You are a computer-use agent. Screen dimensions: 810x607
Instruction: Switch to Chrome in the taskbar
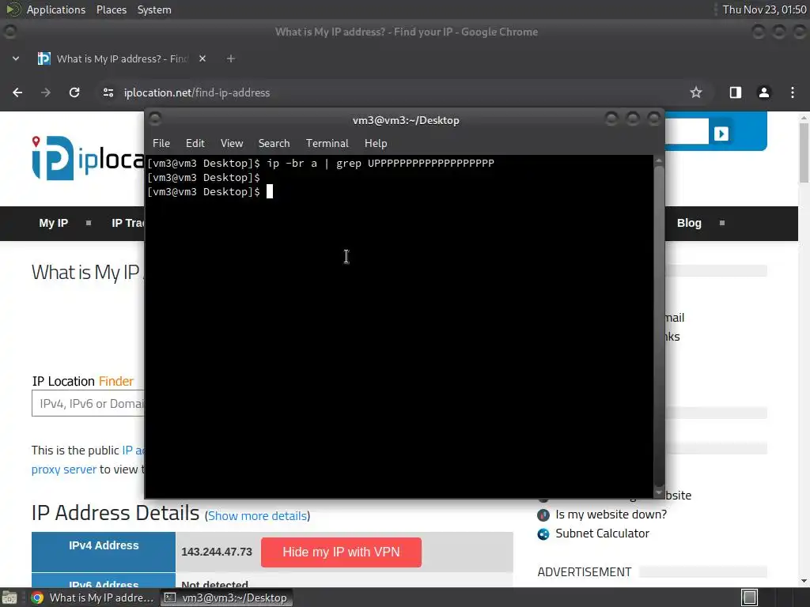93,598
